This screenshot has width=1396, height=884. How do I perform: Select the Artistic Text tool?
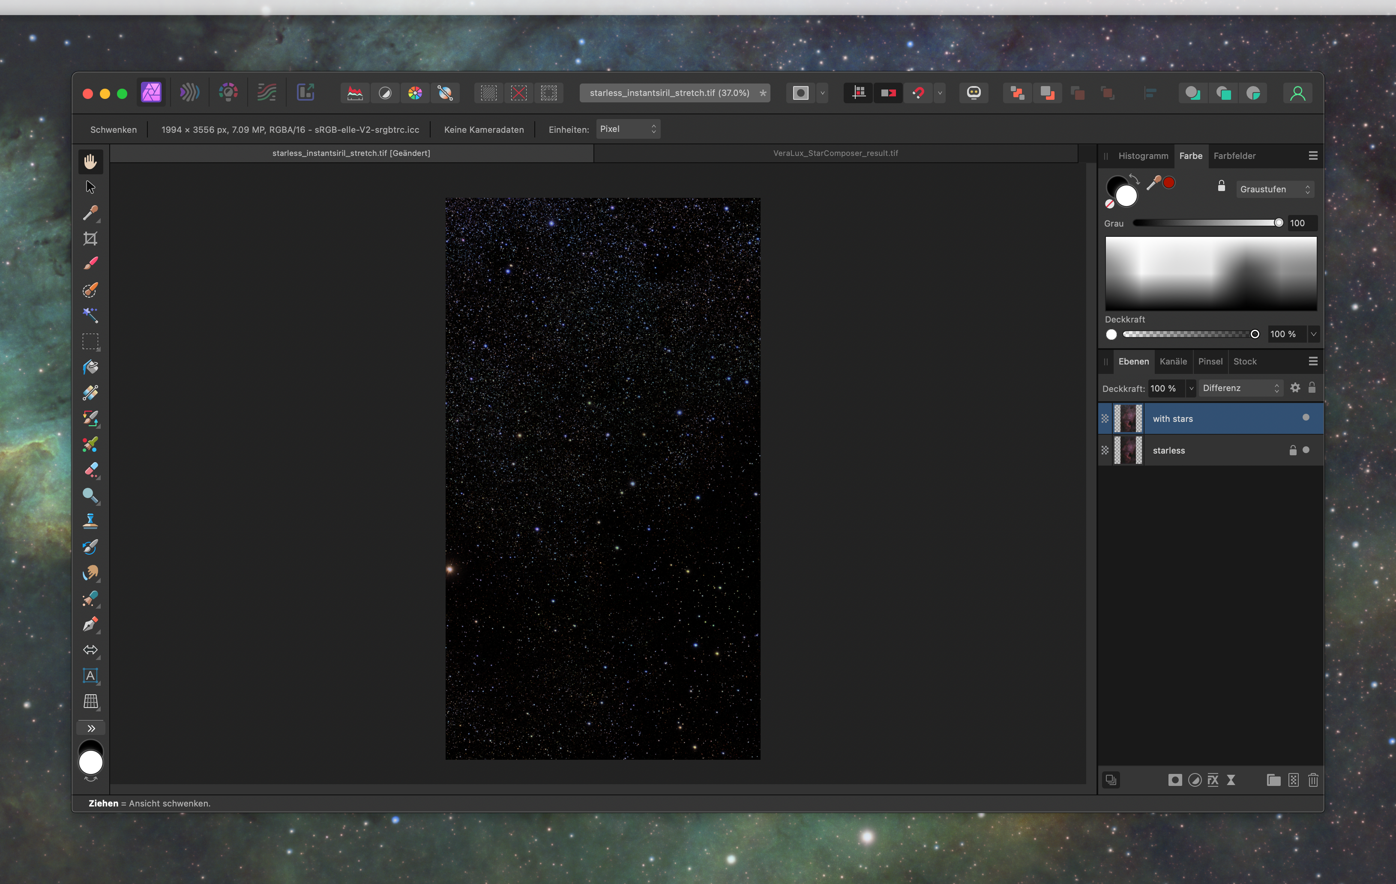90,675
